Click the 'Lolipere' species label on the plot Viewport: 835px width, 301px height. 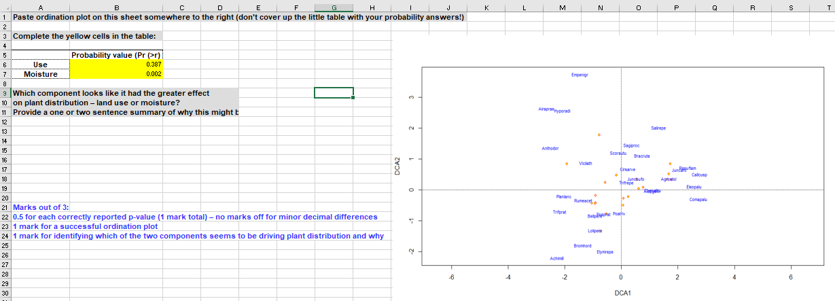pyautogui.click(x=595, y=231)
